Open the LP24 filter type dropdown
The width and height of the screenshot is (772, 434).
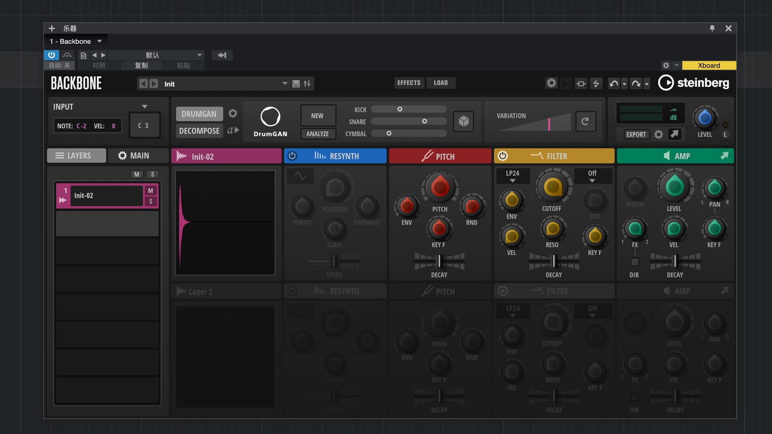point(513,176)
